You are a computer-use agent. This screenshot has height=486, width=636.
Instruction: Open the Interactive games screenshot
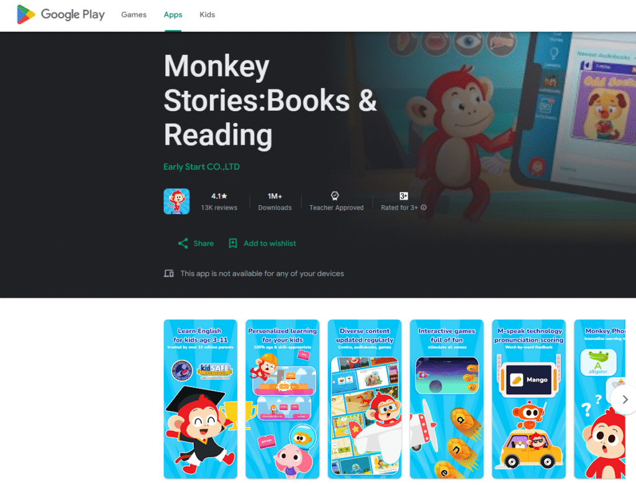[x=447, y=399]
